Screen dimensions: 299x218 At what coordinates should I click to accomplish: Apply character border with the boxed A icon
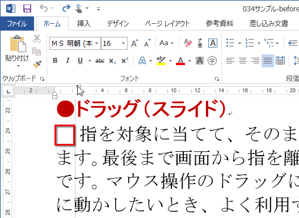[x=213, y=43]
